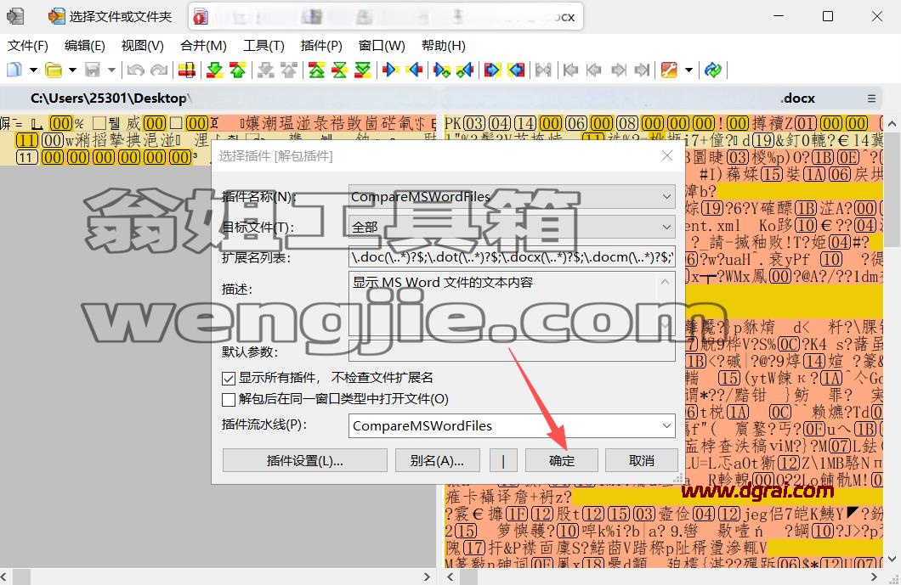Close the 选择插件 dialog with X
The height and width of the screenshot is (585, 901).
pos(666,155)
